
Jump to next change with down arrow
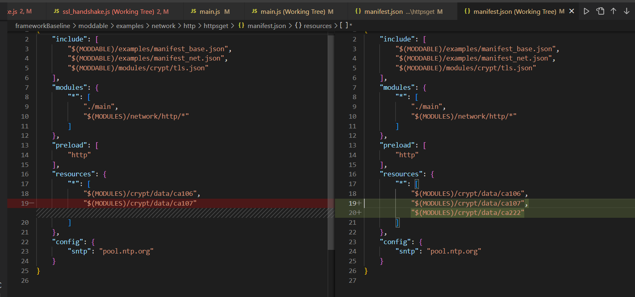626,11
